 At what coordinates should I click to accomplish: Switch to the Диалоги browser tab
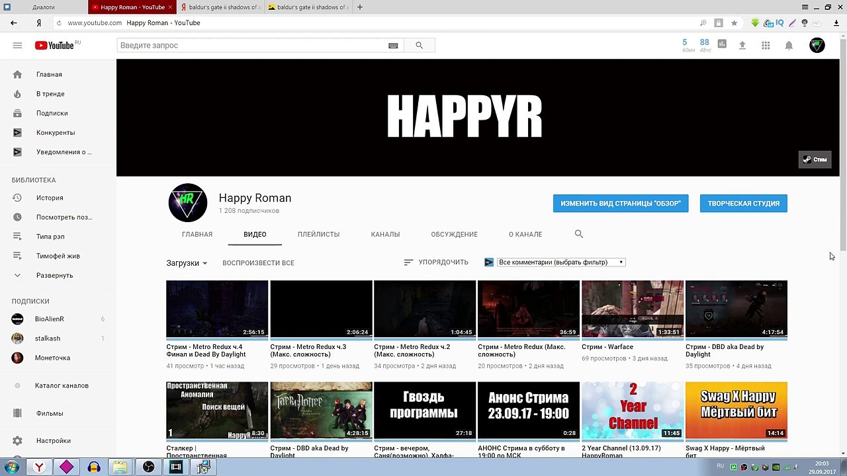coord(44,7)
